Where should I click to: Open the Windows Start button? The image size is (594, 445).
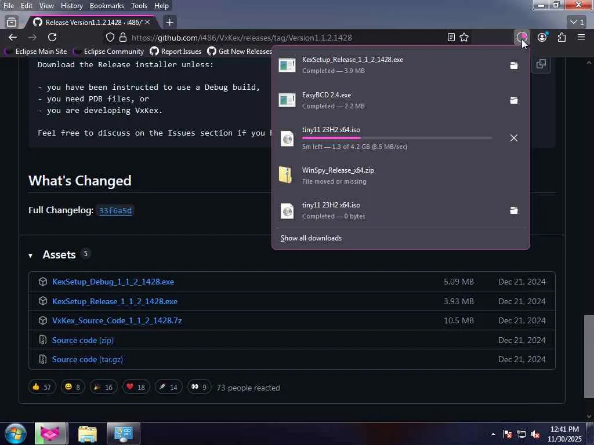coord(16,433)
